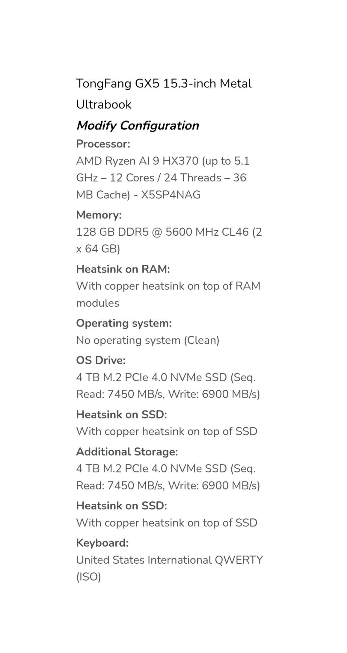Click the SSD heatsink value for OS Drive

167,431
